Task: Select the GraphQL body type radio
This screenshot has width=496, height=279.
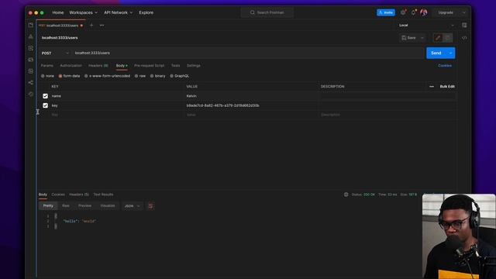Action: click(171, 76)
